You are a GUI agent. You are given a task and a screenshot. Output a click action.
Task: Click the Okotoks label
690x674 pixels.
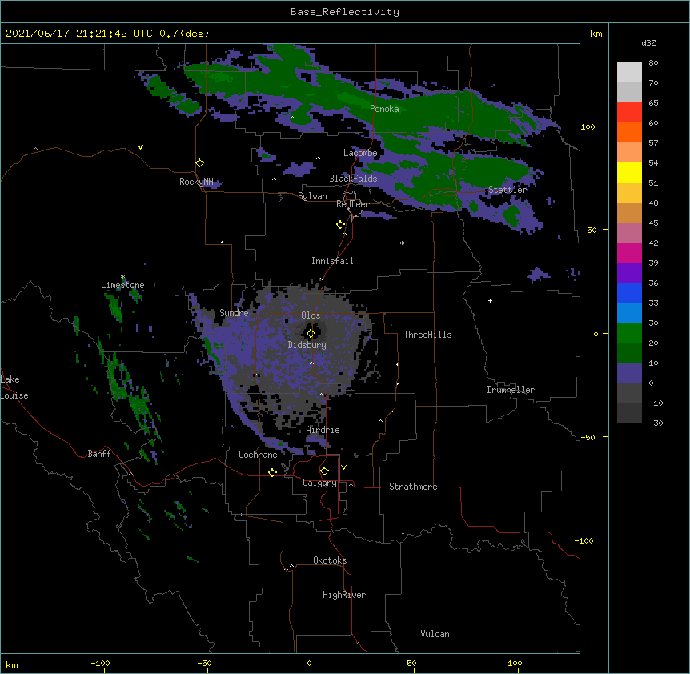(x=330, y=560)
